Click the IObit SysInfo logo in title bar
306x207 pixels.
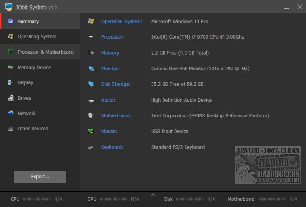[x=9, y=7]
